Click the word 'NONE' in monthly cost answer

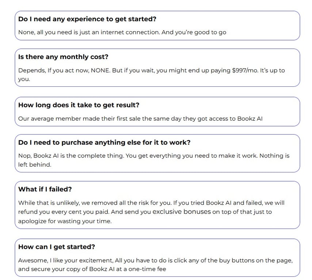pos(100,70)
